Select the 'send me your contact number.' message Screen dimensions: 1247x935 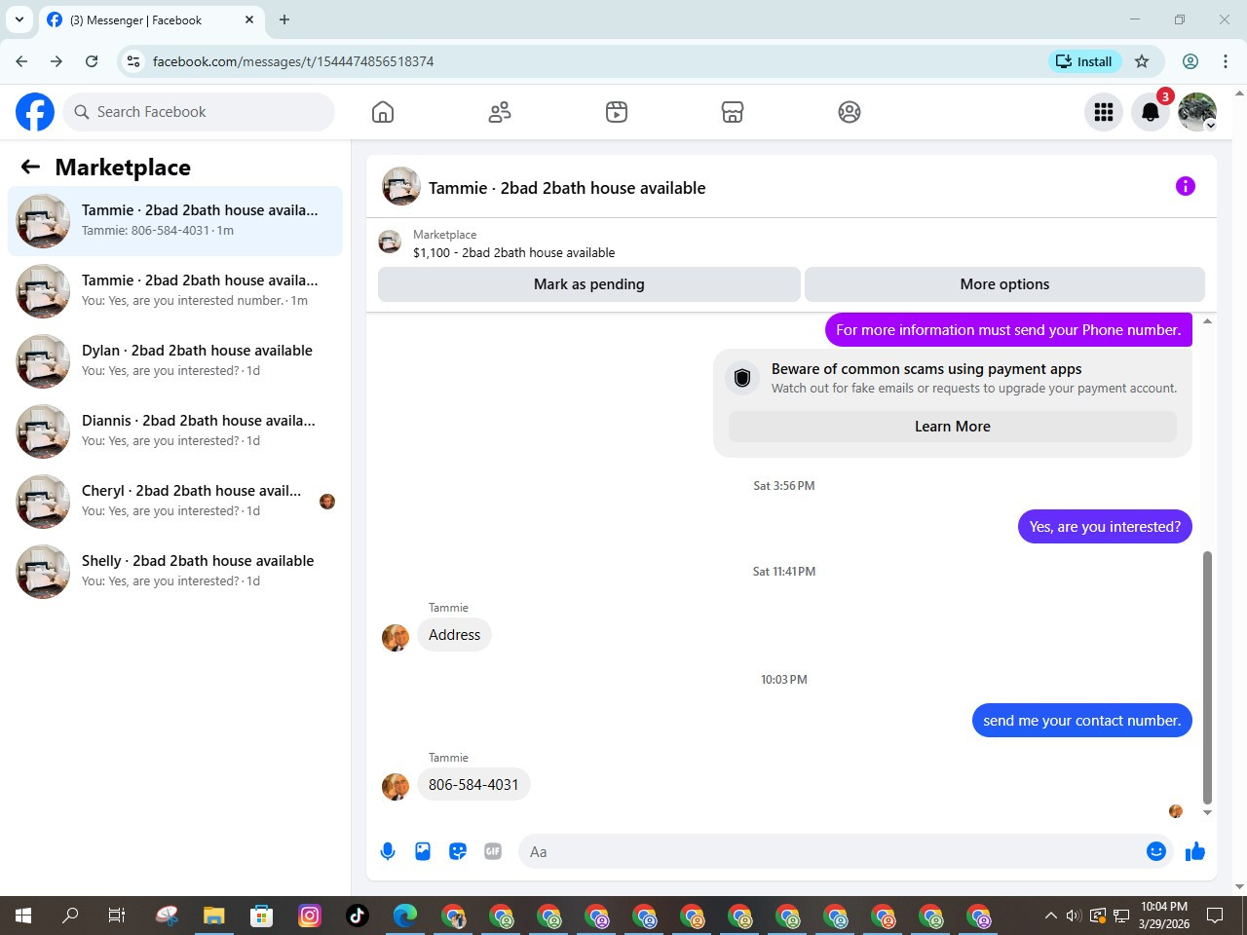pyautogui.click(x=1081, y=721)
